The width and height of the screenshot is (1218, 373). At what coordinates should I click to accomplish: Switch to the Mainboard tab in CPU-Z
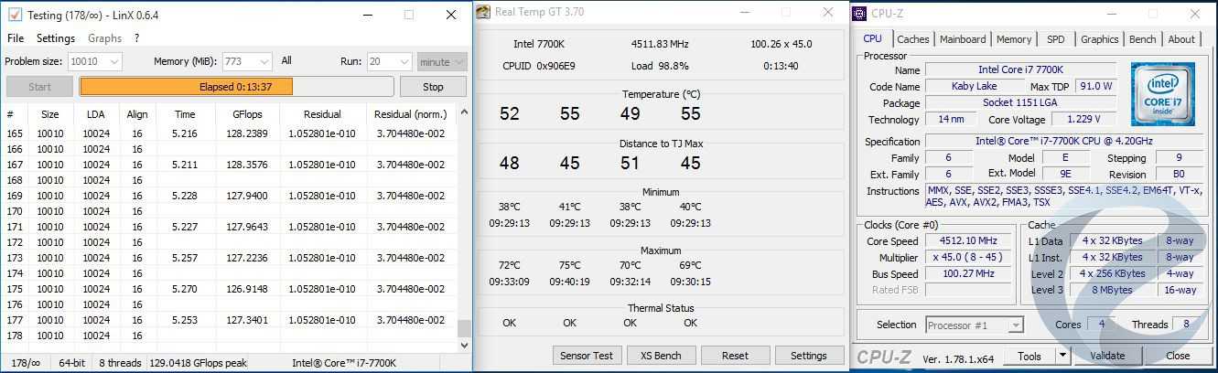(x=963, y=39)
